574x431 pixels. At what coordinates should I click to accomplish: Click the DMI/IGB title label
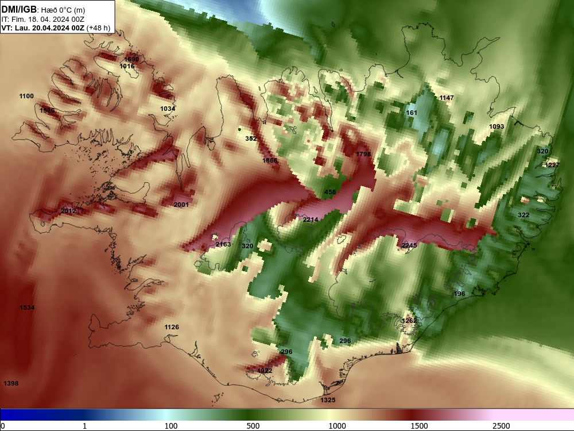(19, 10)
